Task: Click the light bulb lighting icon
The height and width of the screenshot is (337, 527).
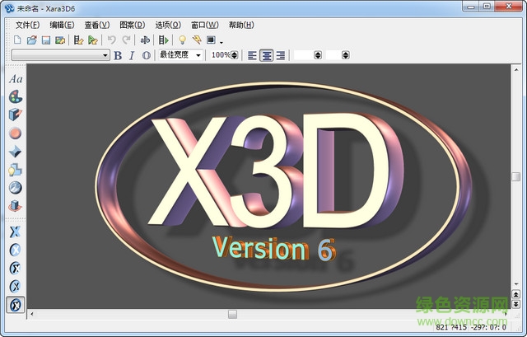Action: click(183, 40)
